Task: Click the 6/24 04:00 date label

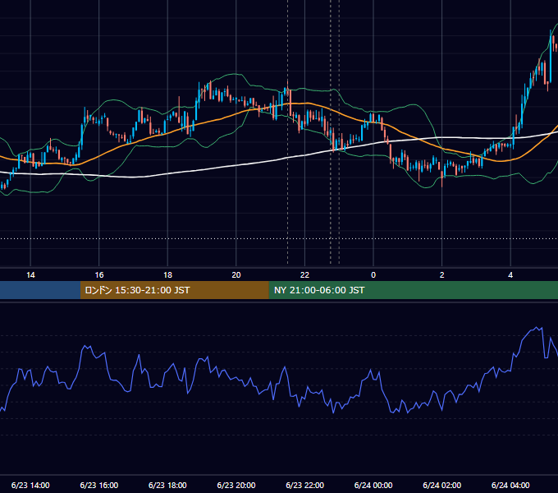Action: coord(510,485)
